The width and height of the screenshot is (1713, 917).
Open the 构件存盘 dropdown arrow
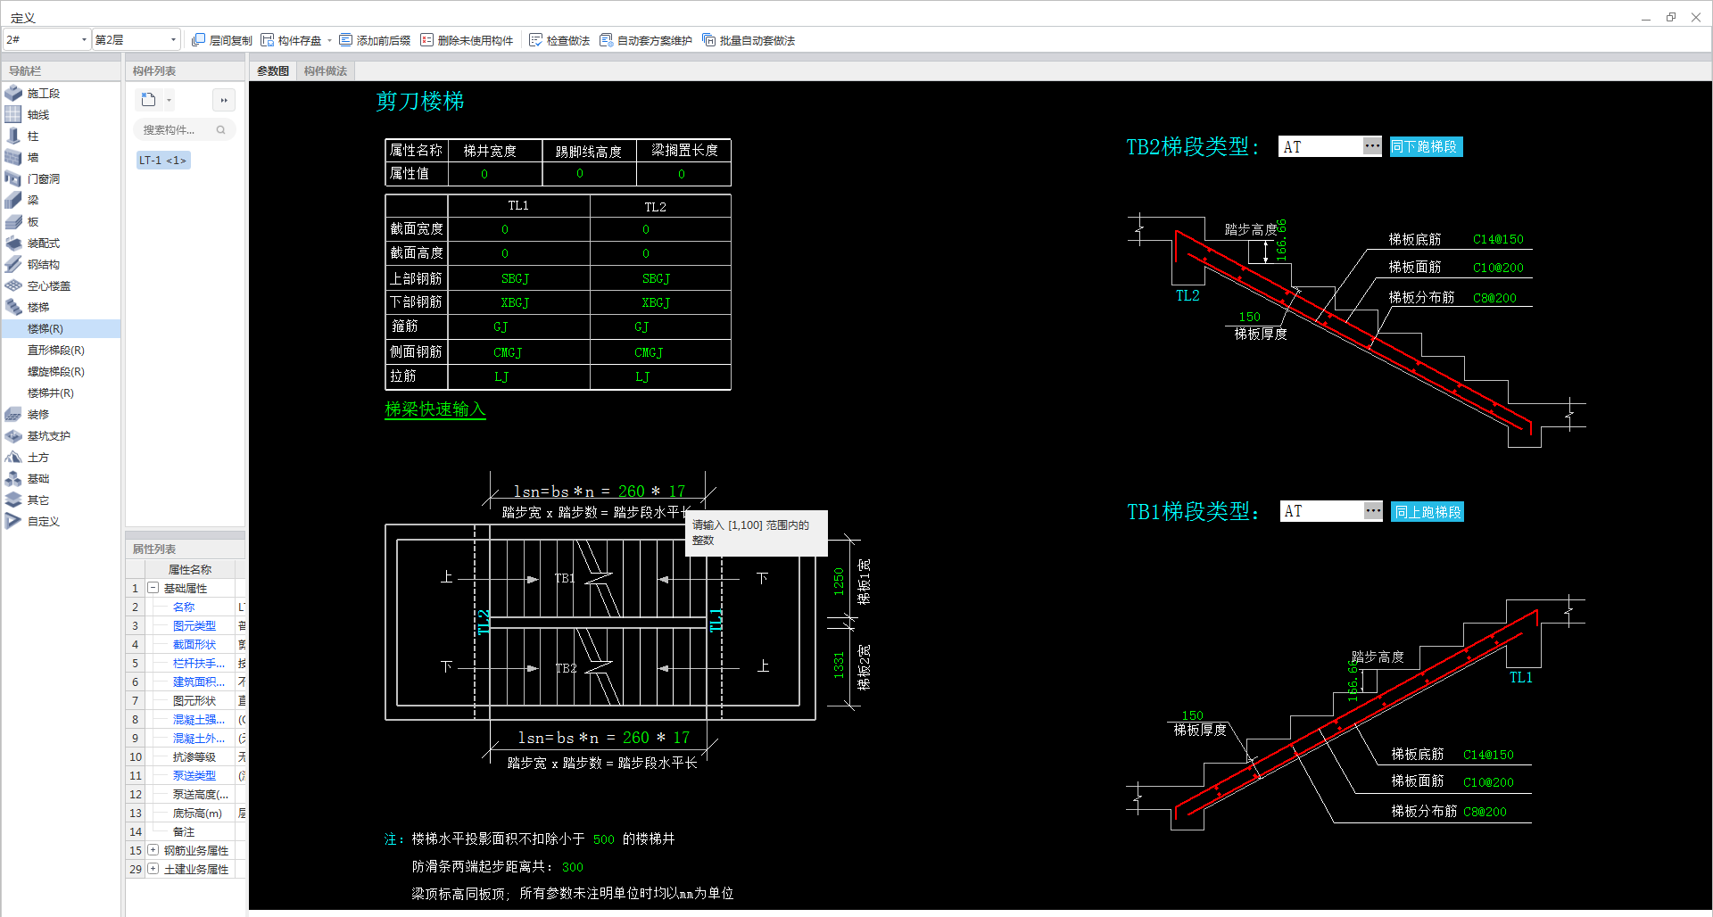(x=329, y=40)
